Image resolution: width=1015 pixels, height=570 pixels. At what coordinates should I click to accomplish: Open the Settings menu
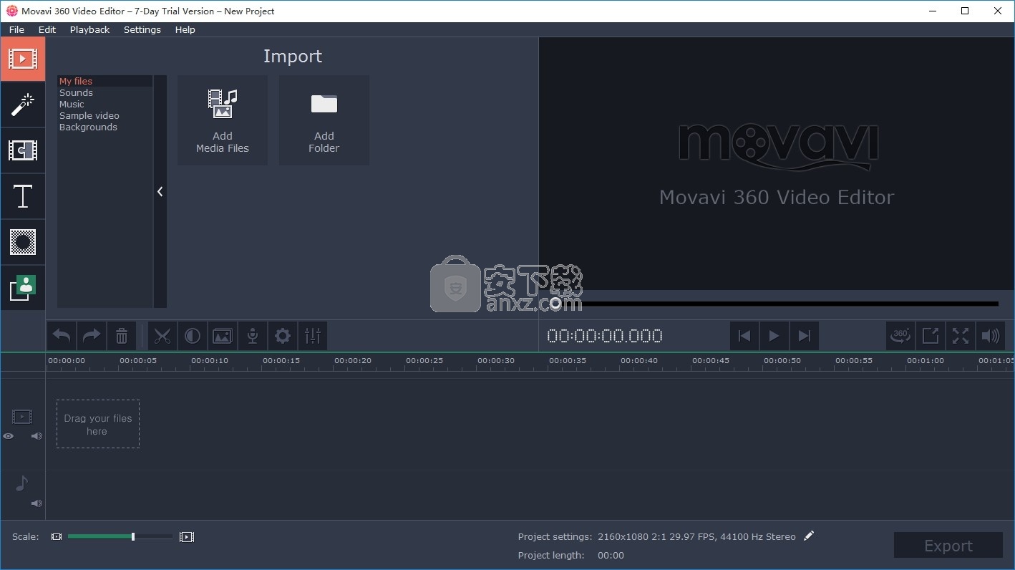coord(142,29)
